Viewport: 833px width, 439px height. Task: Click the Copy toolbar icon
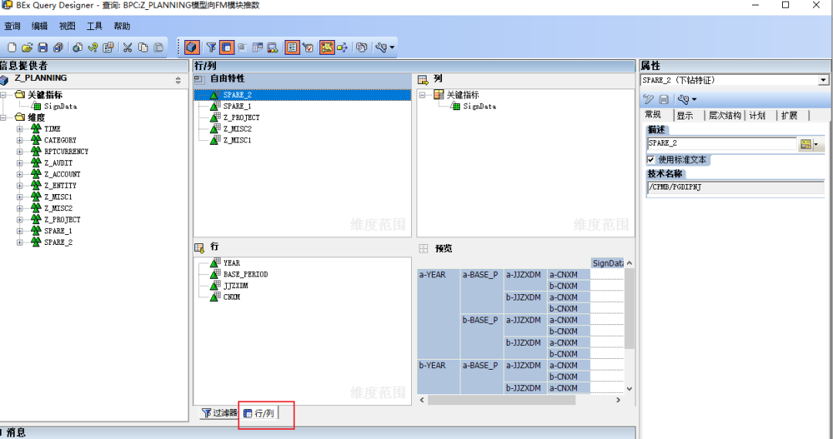tap(143, 48)
